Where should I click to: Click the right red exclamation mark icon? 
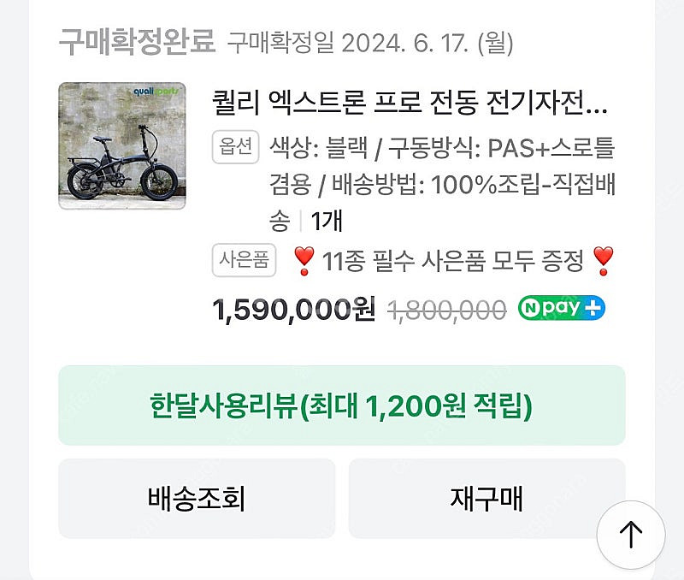pos(603,260)
